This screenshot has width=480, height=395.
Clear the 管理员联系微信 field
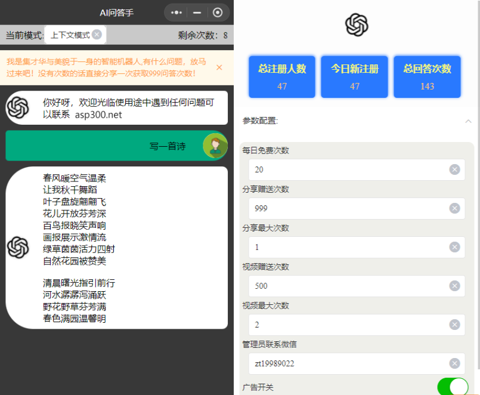(454, 363)
